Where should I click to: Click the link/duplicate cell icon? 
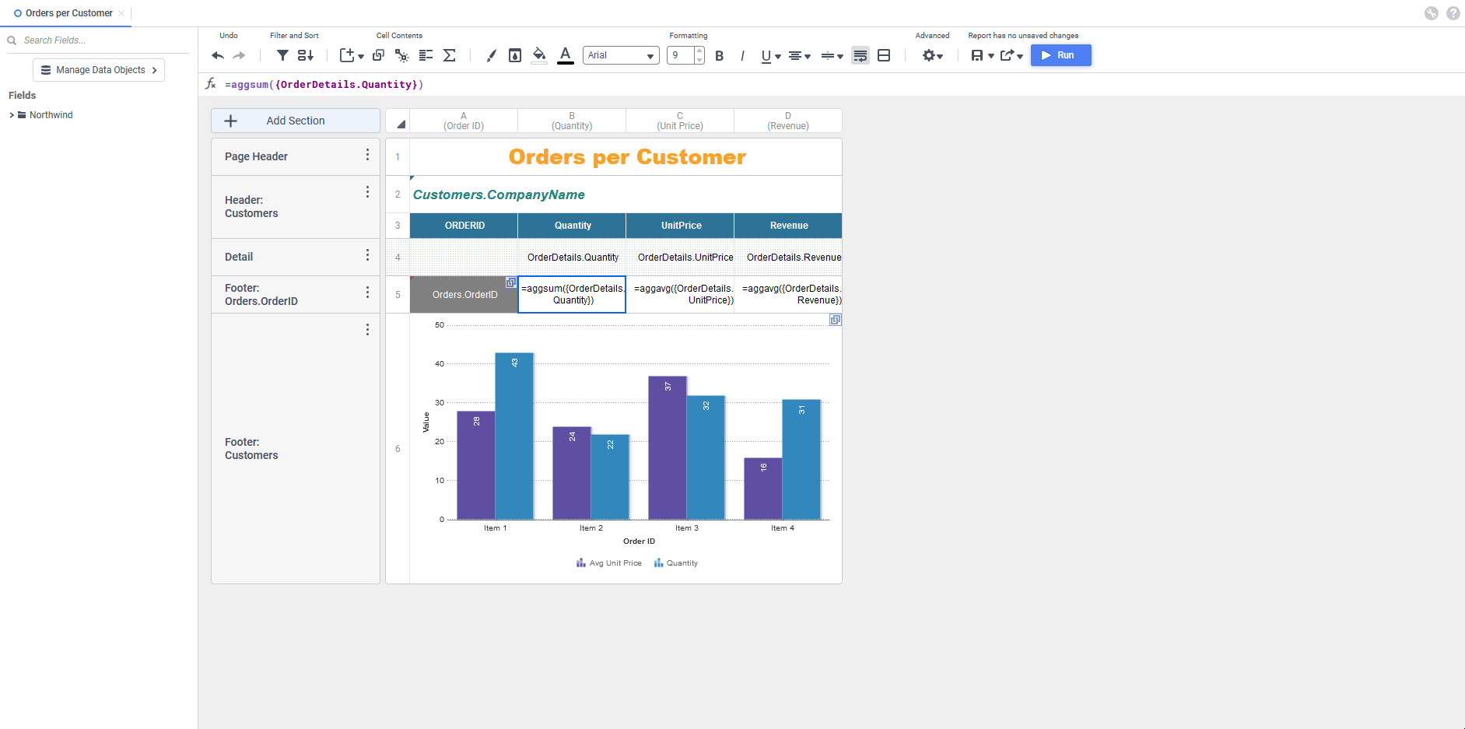(379, 55)
